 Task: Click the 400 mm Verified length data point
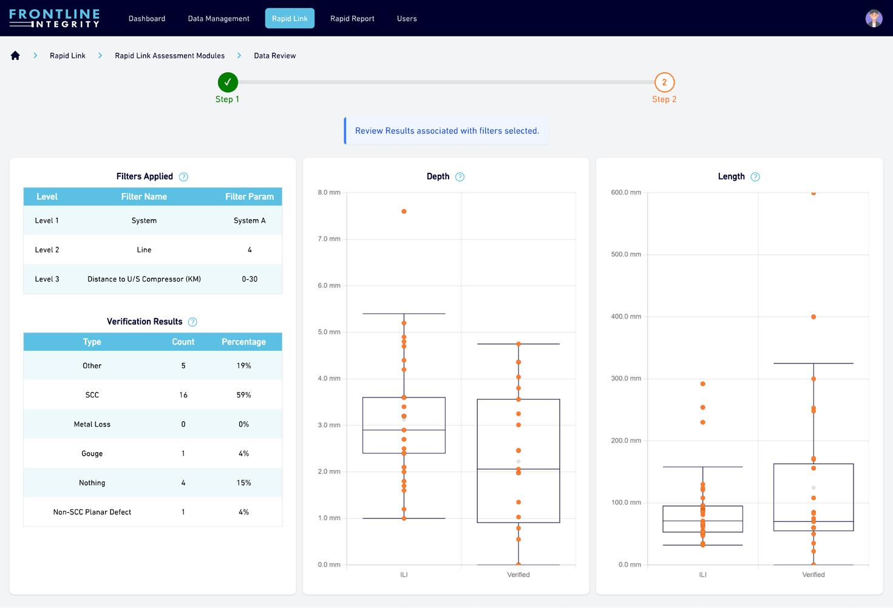[813, 317]
